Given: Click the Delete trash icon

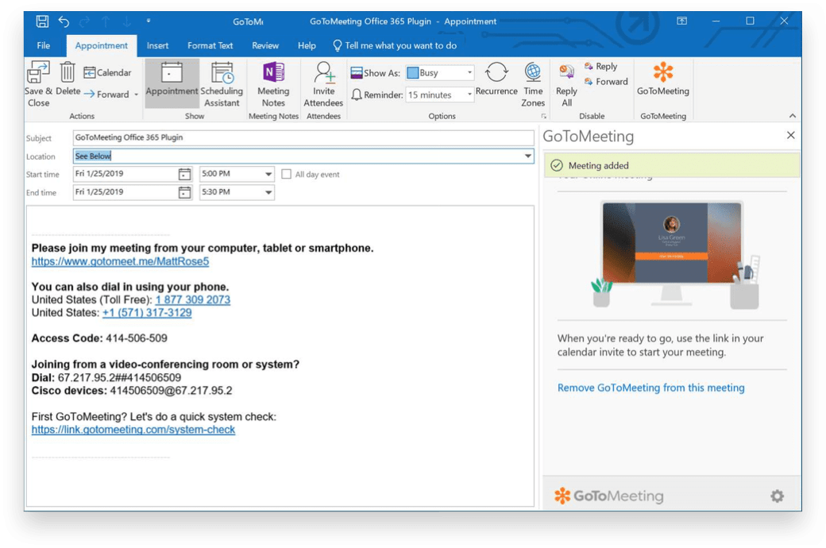Looking at the screenshot, I should point(68,72).
